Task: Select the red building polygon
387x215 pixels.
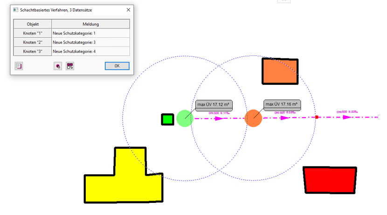Action: (x=330, y=180)
